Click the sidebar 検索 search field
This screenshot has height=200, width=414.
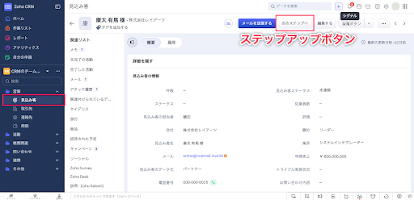point(32,81)
